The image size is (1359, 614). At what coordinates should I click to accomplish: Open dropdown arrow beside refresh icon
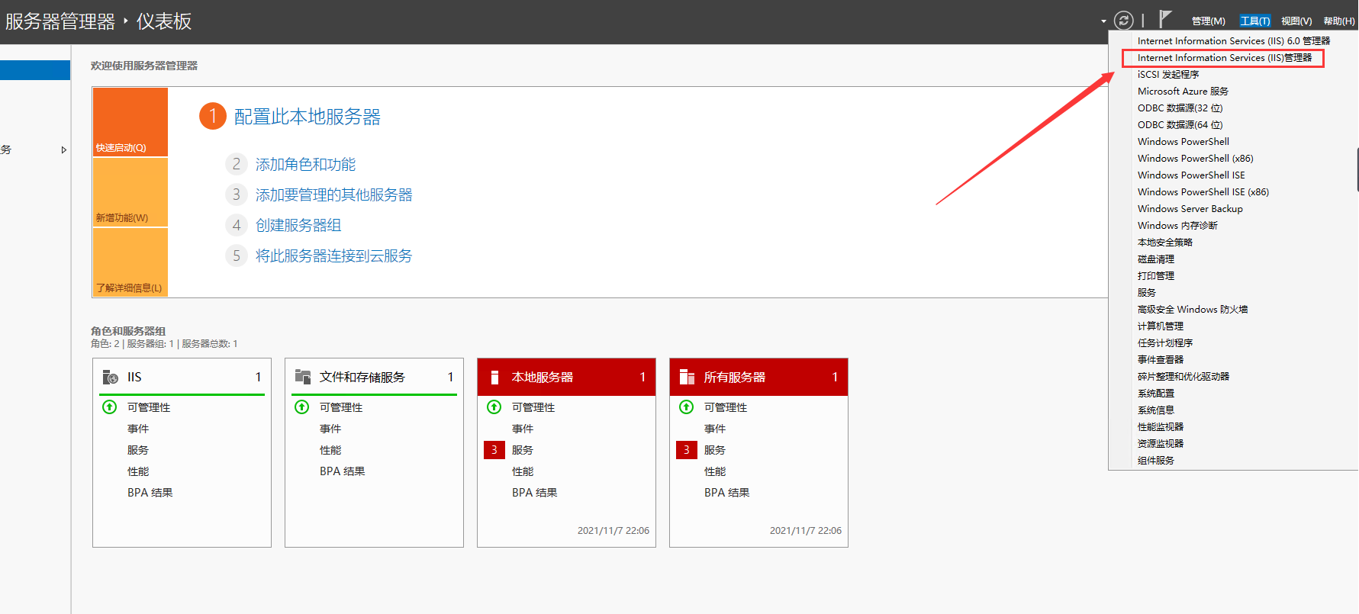1103,21
